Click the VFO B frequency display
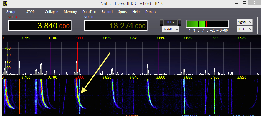 coord(116,26)
